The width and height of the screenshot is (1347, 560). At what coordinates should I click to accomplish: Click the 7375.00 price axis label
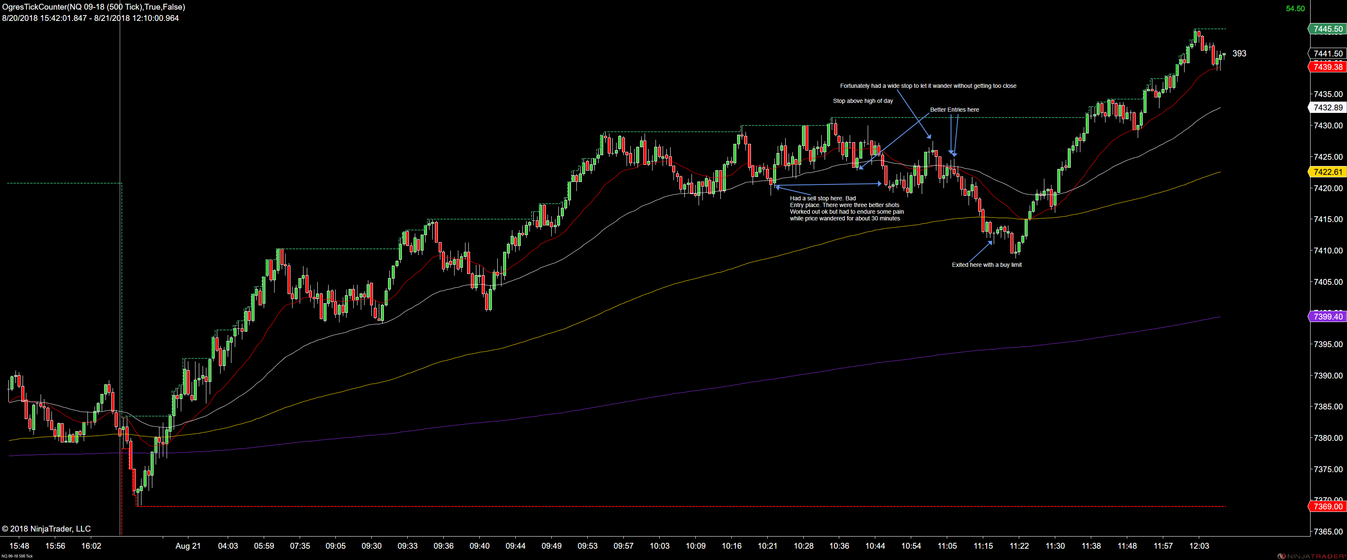pos(1328,469)
